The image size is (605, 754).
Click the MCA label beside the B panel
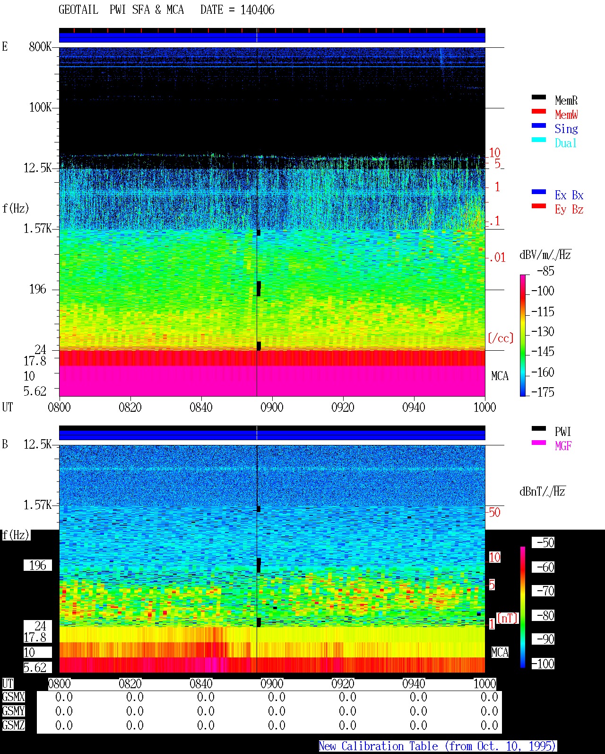(x=500, y=653)
